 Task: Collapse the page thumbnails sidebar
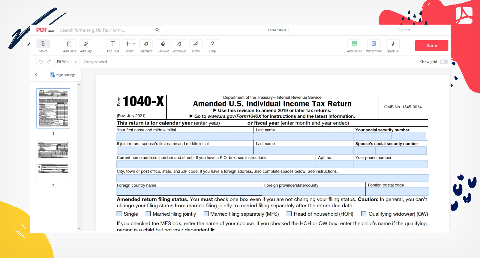pos(36,75)
